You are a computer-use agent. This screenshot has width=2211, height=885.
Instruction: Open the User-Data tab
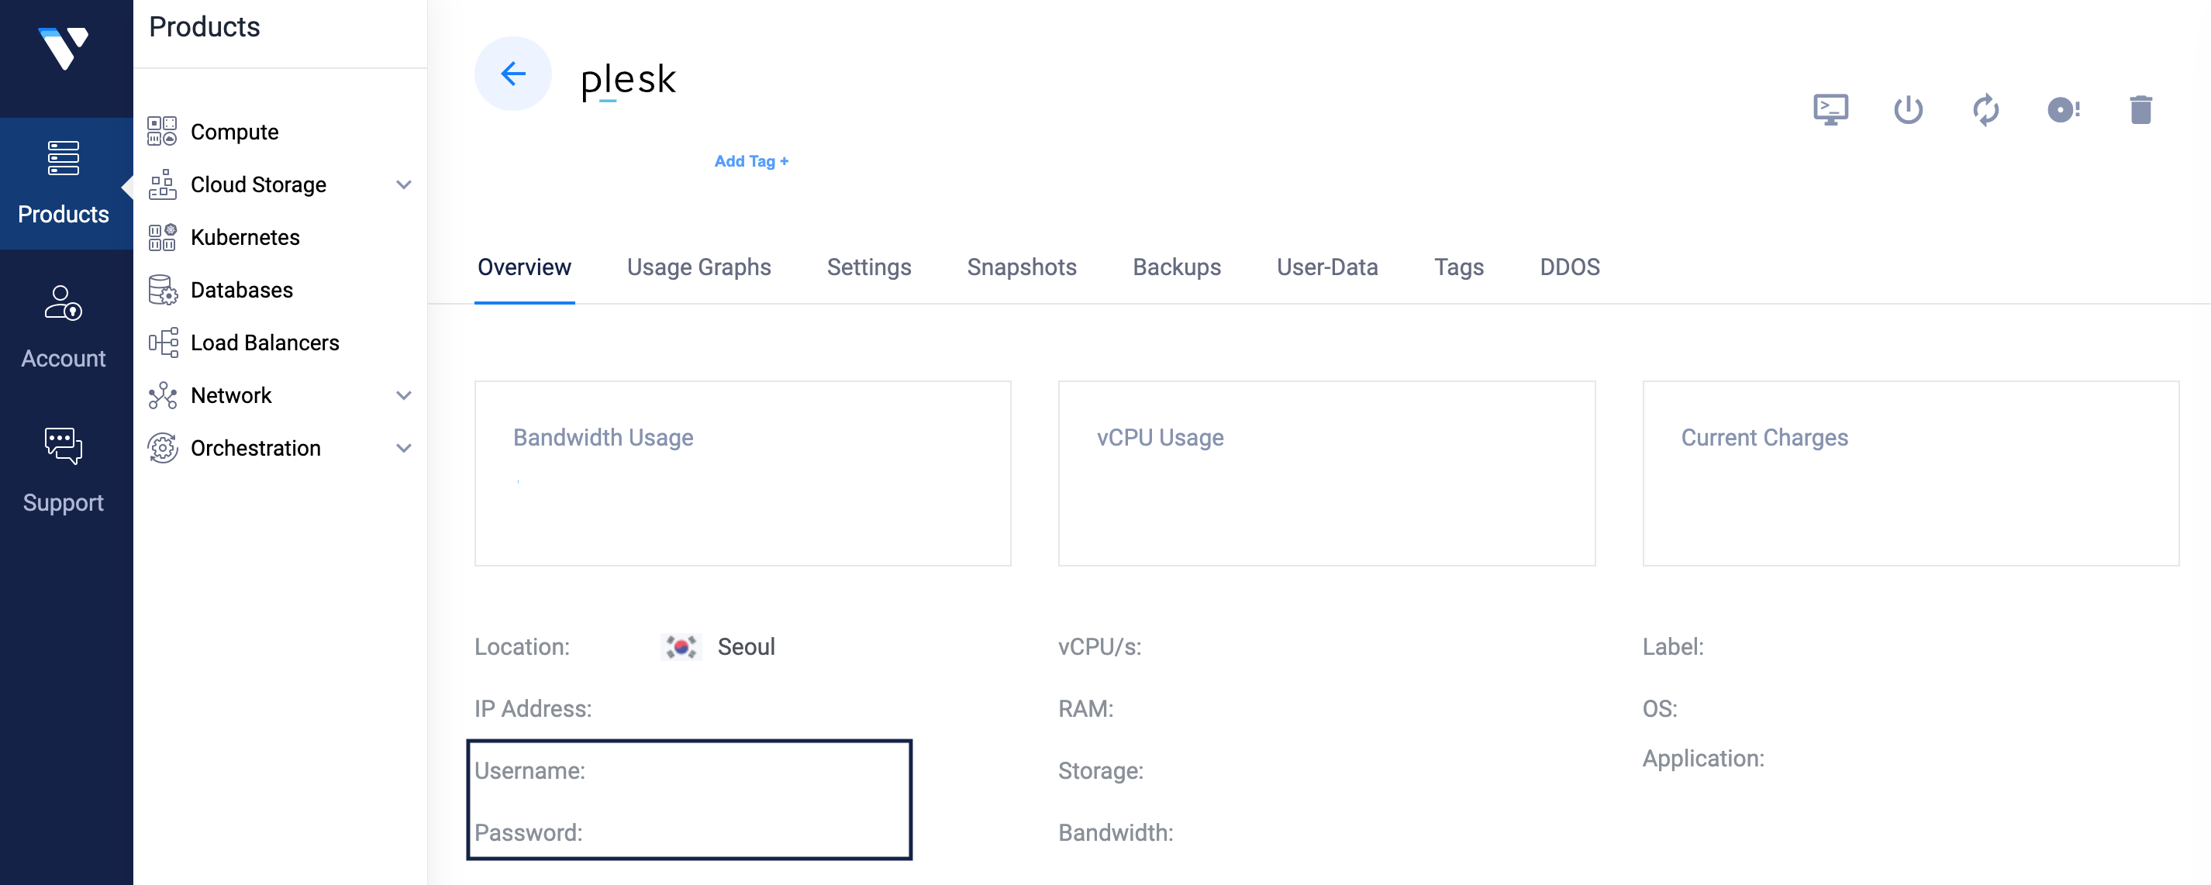[x=1327, y=267]
